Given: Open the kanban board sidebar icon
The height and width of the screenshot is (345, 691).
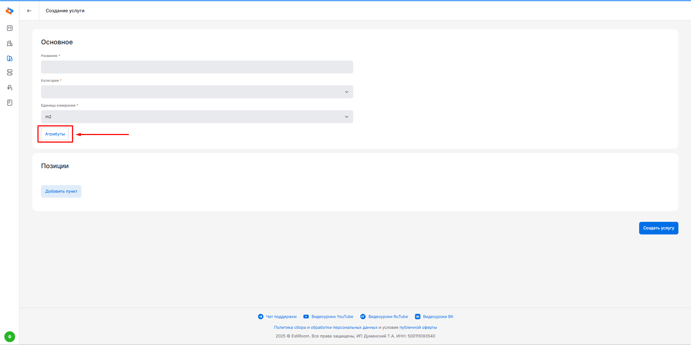Looking at the screenshot, I should coord(10,28).
